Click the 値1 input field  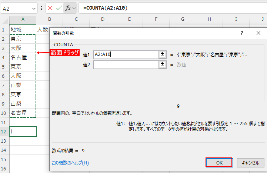coord(126,54)
